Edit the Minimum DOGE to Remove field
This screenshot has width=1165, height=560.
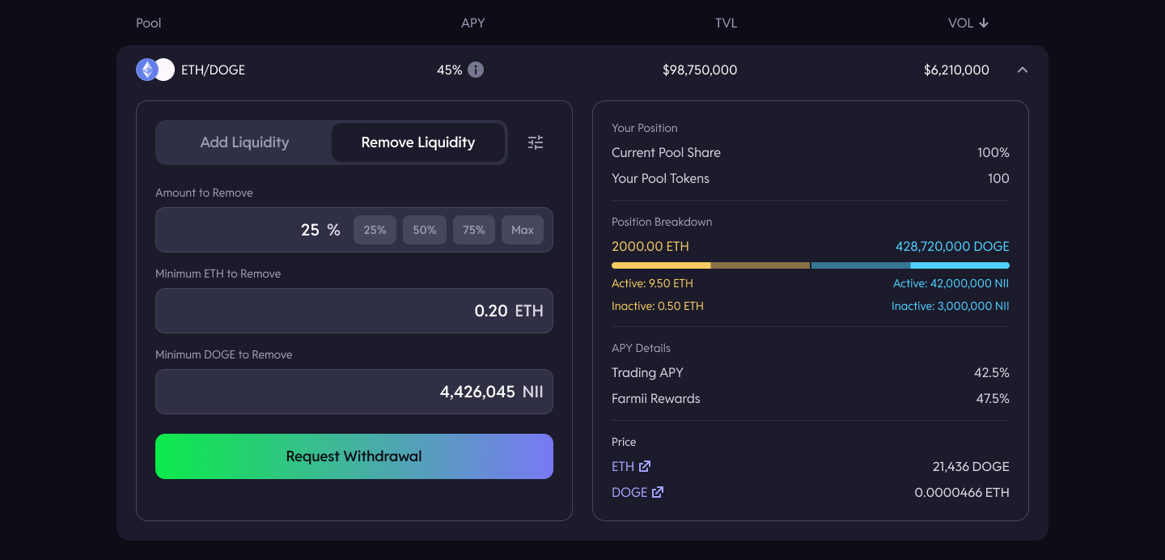354,392
